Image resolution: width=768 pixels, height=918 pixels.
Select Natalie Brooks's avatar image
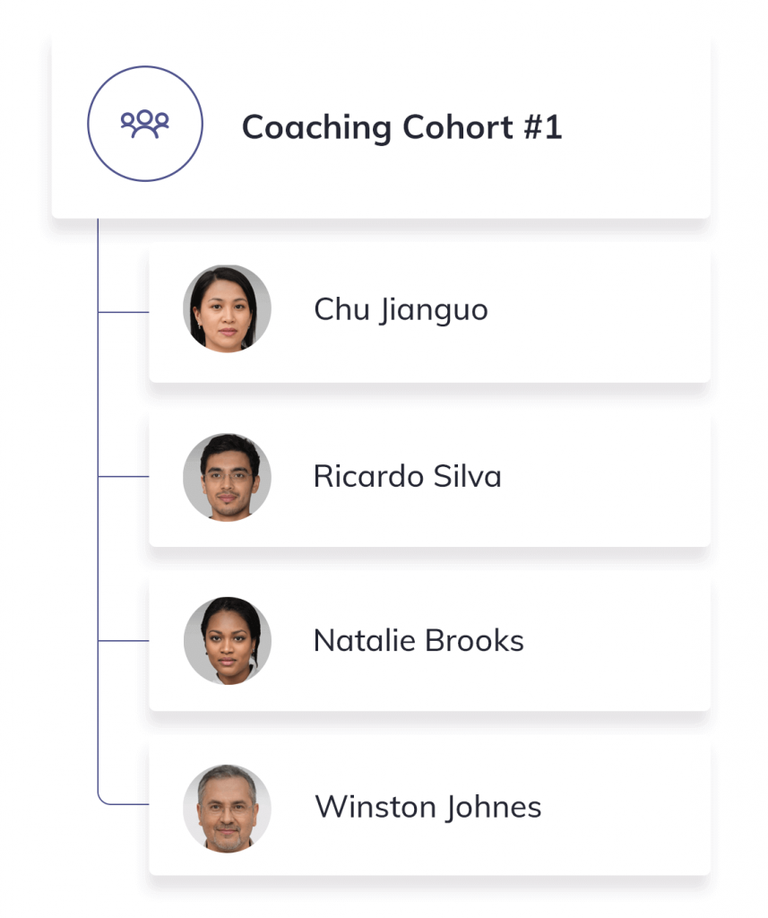click(x=227, y=641)
